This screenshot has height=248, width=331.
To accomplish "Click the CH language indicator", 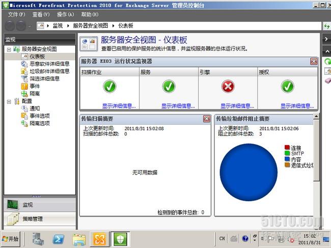I will (x=222, y=238).
